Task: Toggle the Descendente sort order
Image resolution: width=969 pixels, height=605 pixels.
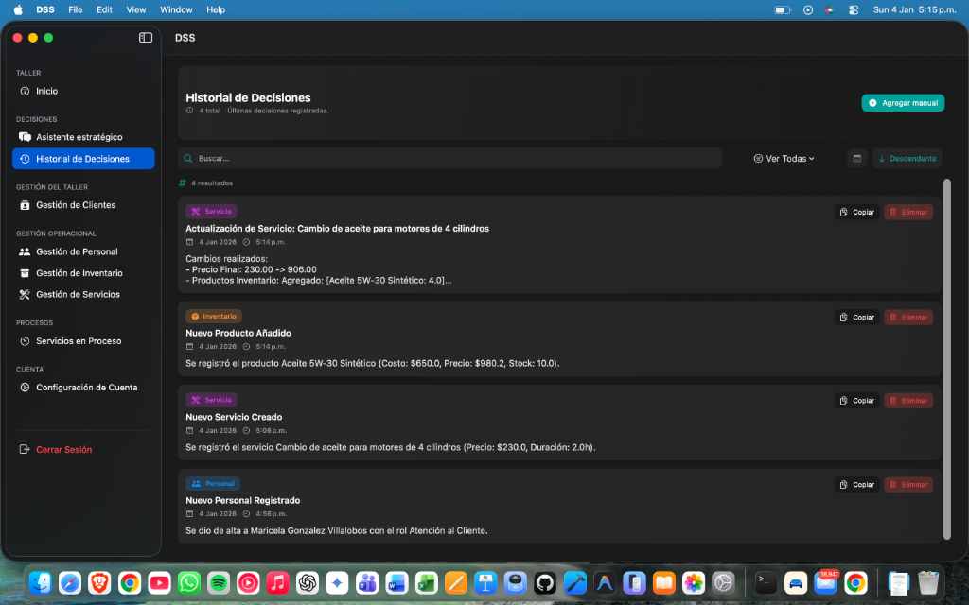Action: [907, 159]
